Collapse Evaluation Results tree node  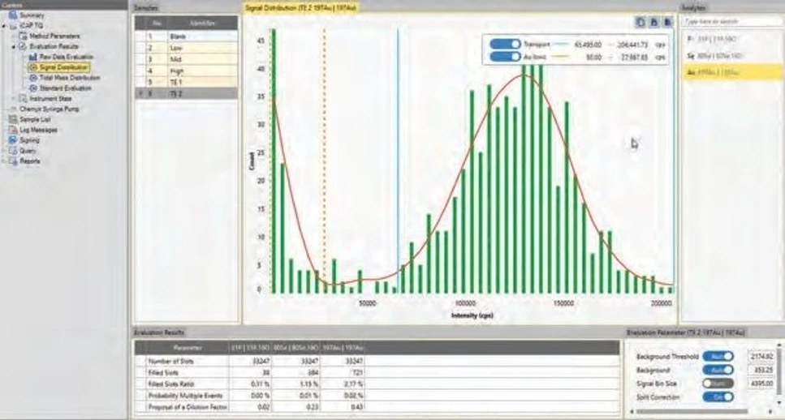(x=14, y=47)
